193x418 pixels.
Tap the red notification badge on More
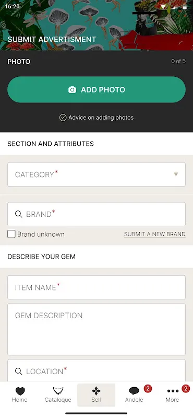pos(186,389)
